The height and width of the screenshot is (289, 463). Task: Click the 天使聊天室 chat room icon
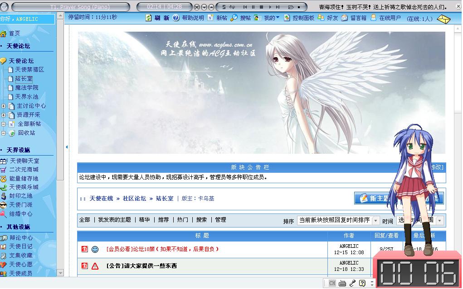coord(4,161)
